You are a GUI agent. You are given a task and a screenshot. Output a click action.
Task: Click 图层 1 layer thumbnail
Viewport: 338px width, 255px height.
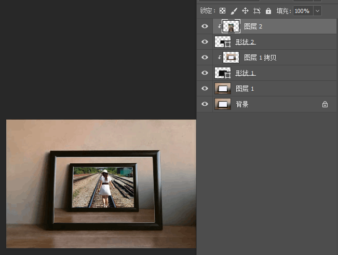(x=223, y=89)
